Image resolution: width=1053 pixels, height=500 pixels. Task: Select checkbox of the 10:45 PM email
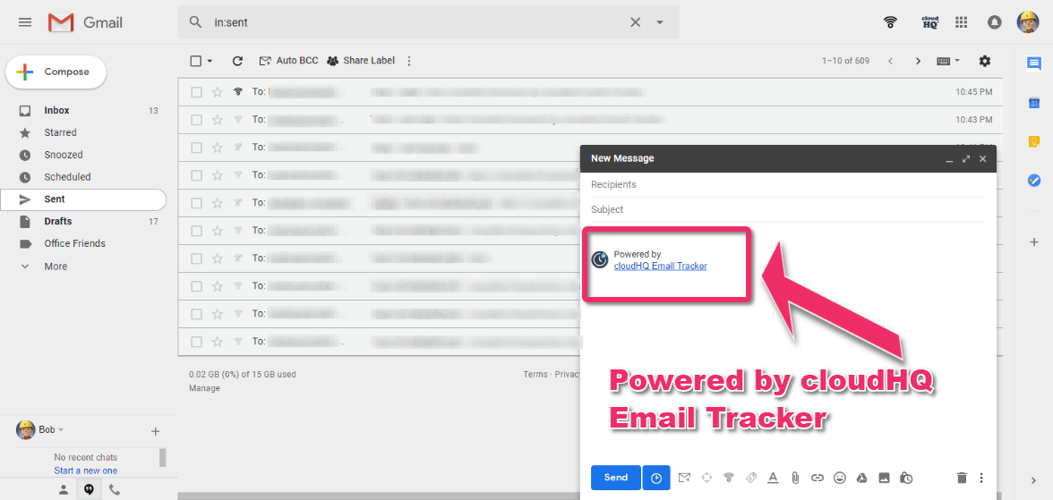pos(196,92)
